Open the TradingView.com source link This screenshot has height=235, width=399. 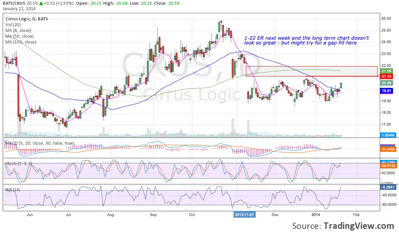[x=358, y=226]
